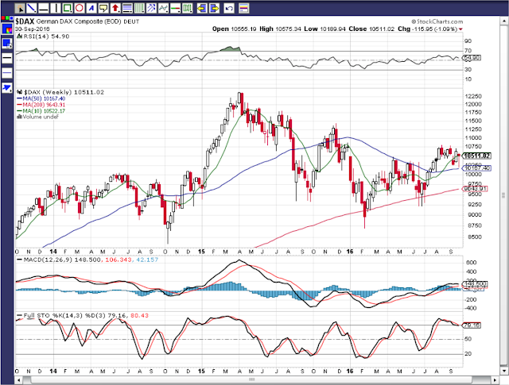Image resolution: width=509 pixels, height=385 pixels.
Task: Pick the red circle shape tool
Action: pos(80,8)
